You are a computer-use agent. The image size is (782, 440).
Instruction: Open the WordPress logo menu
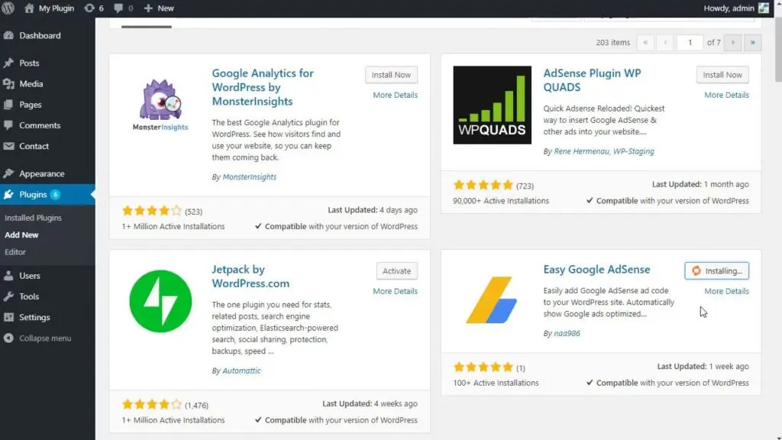click(x=8, y=8)
